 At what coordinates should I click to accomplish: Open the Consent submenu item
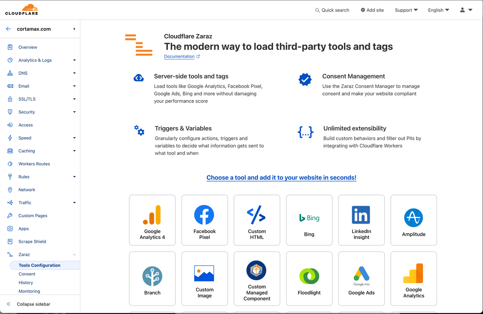27,274
